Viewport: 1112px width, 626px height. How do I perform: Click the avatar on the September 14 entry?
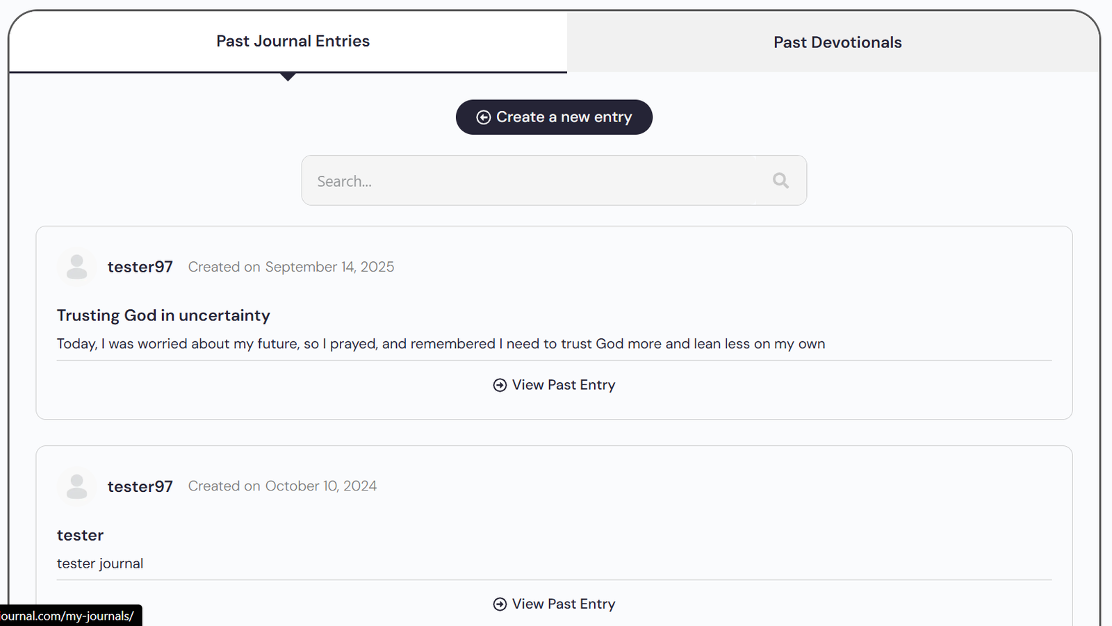(x=76, y=267)
